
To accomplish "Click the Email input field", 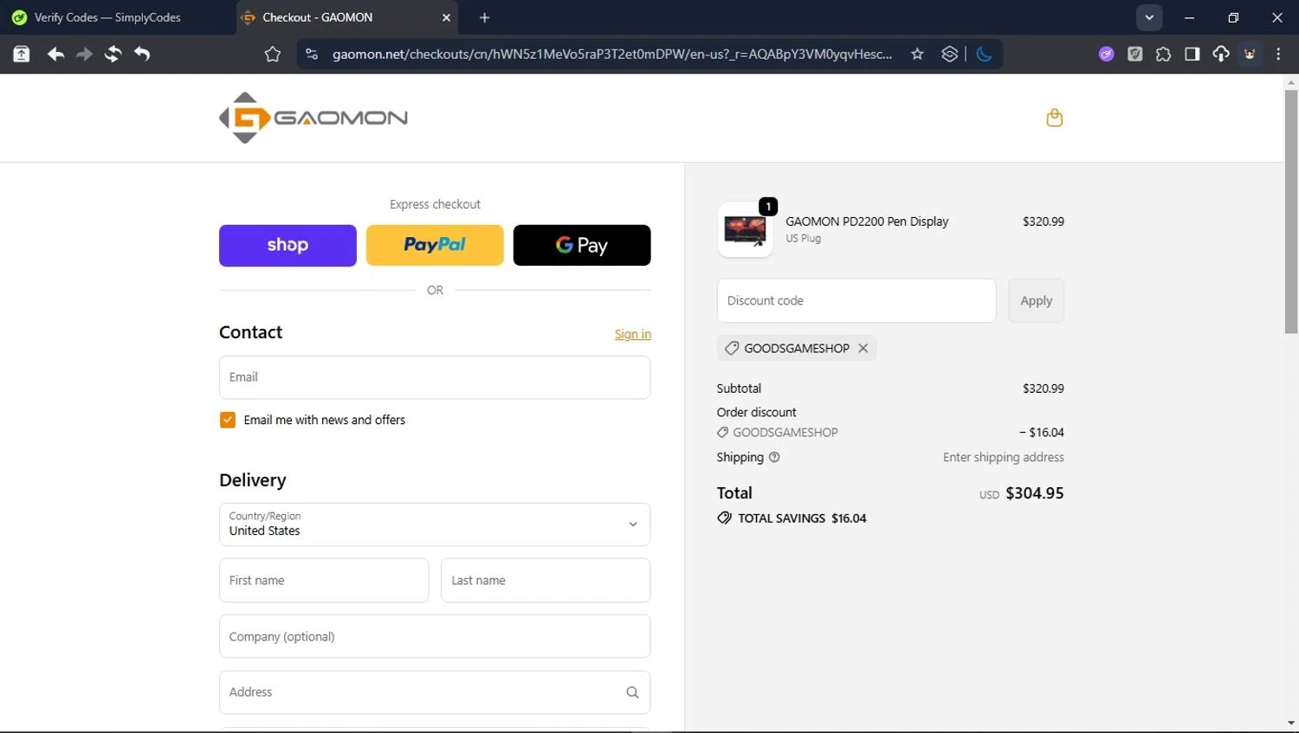I will [435, 377].
